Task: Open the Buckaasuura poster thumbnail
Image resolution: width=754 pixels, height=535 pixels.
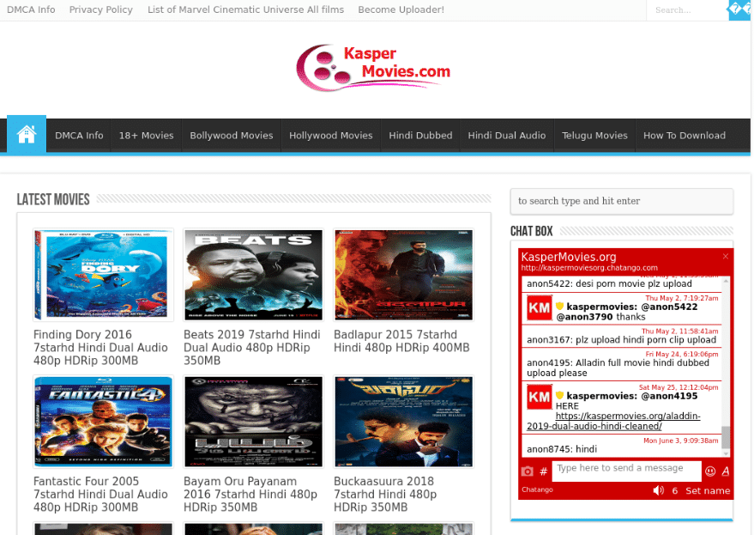Action: click(x=403, y=422)
